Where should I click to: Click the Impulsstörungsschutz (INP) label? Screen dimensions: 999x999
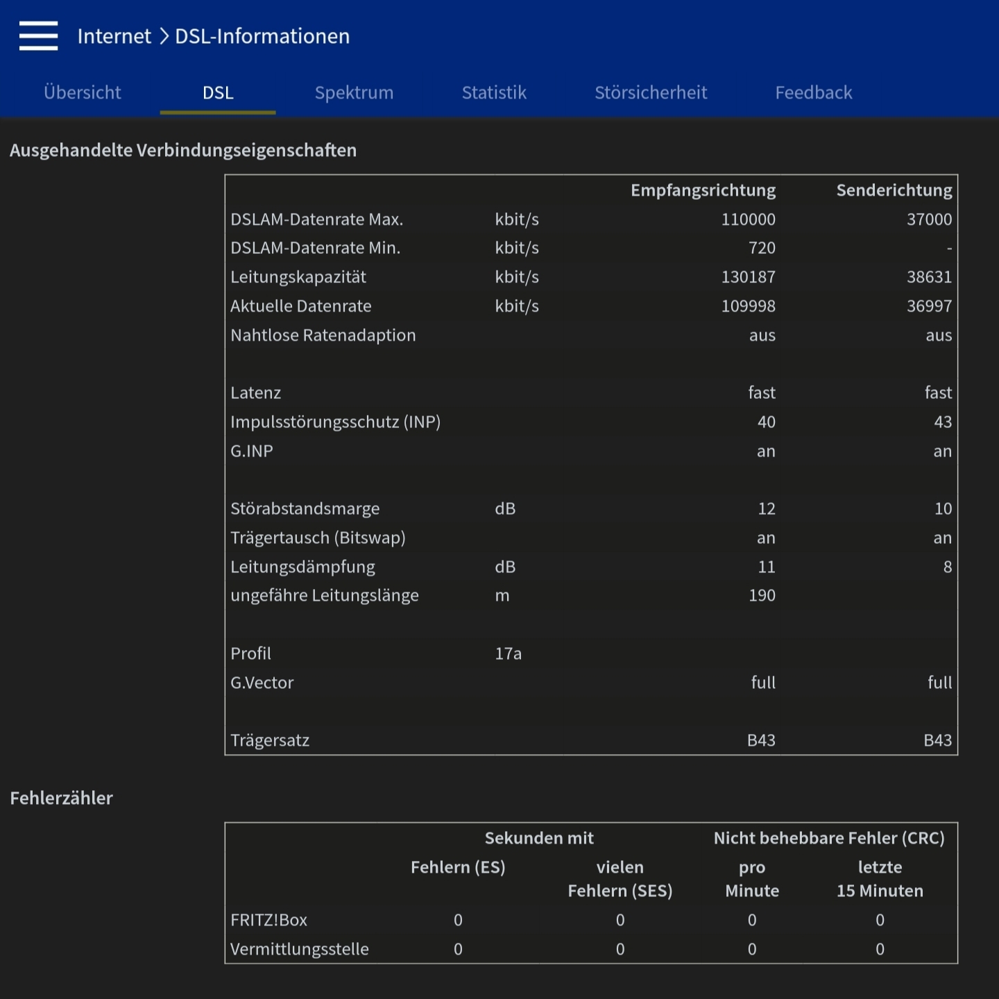click(x=336, y=422)
